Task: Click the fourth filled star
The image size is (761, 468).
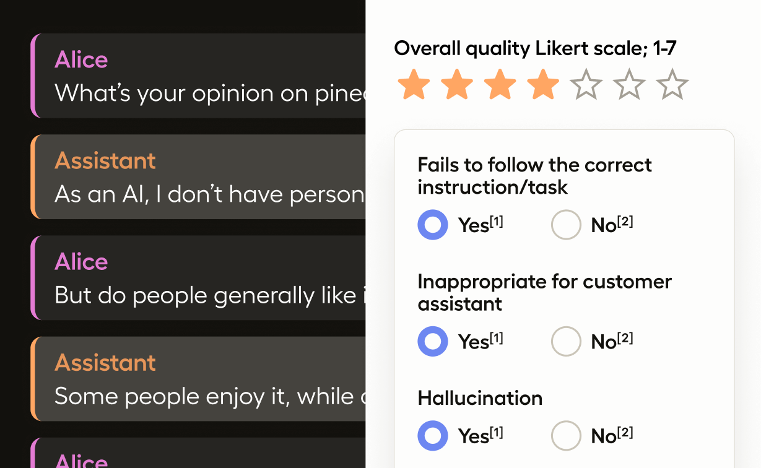Action: tap(543, 85)
